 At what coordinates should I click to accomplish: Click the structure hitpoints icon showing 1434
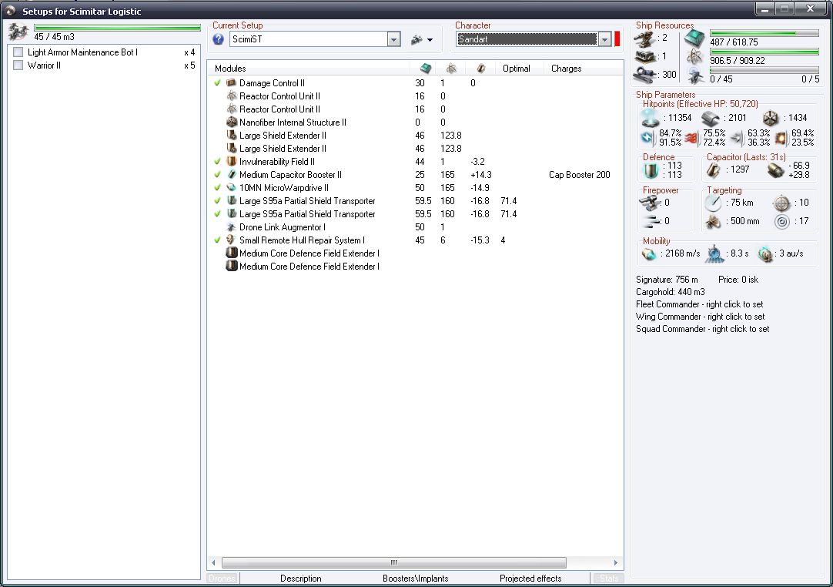tap(771, 118)
